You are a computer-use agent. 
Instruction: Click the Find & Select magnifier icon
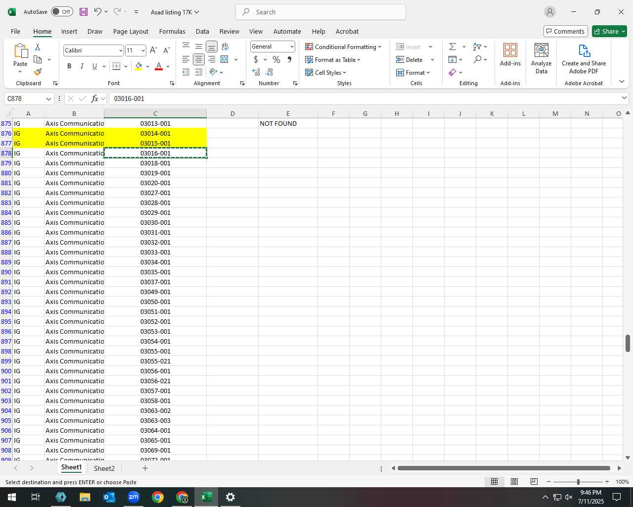point(477,59)
